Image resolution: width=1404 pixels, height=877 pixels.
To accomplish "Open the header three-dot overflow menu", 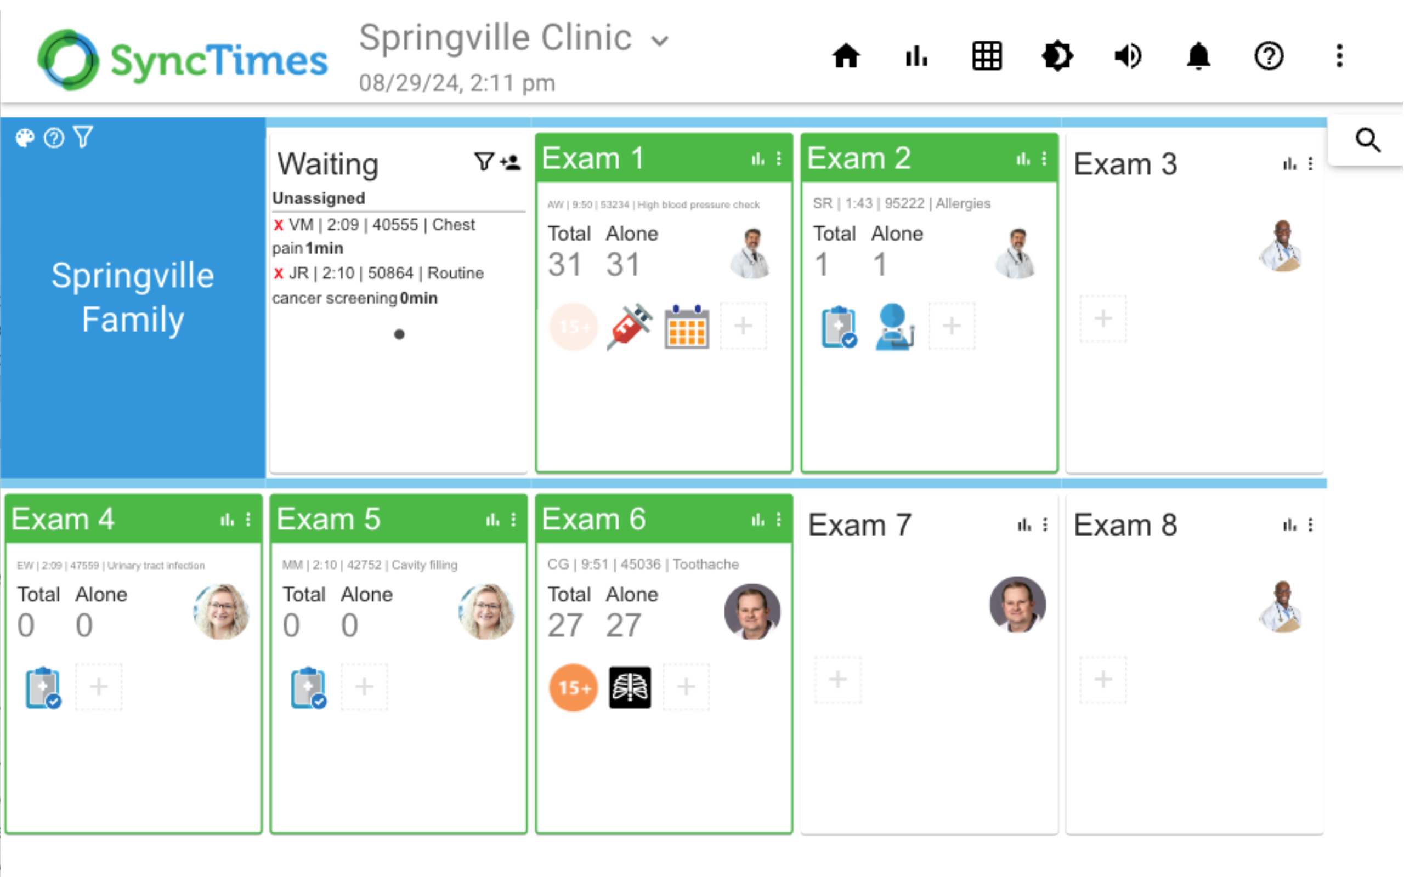I will tap(1340, 57).
